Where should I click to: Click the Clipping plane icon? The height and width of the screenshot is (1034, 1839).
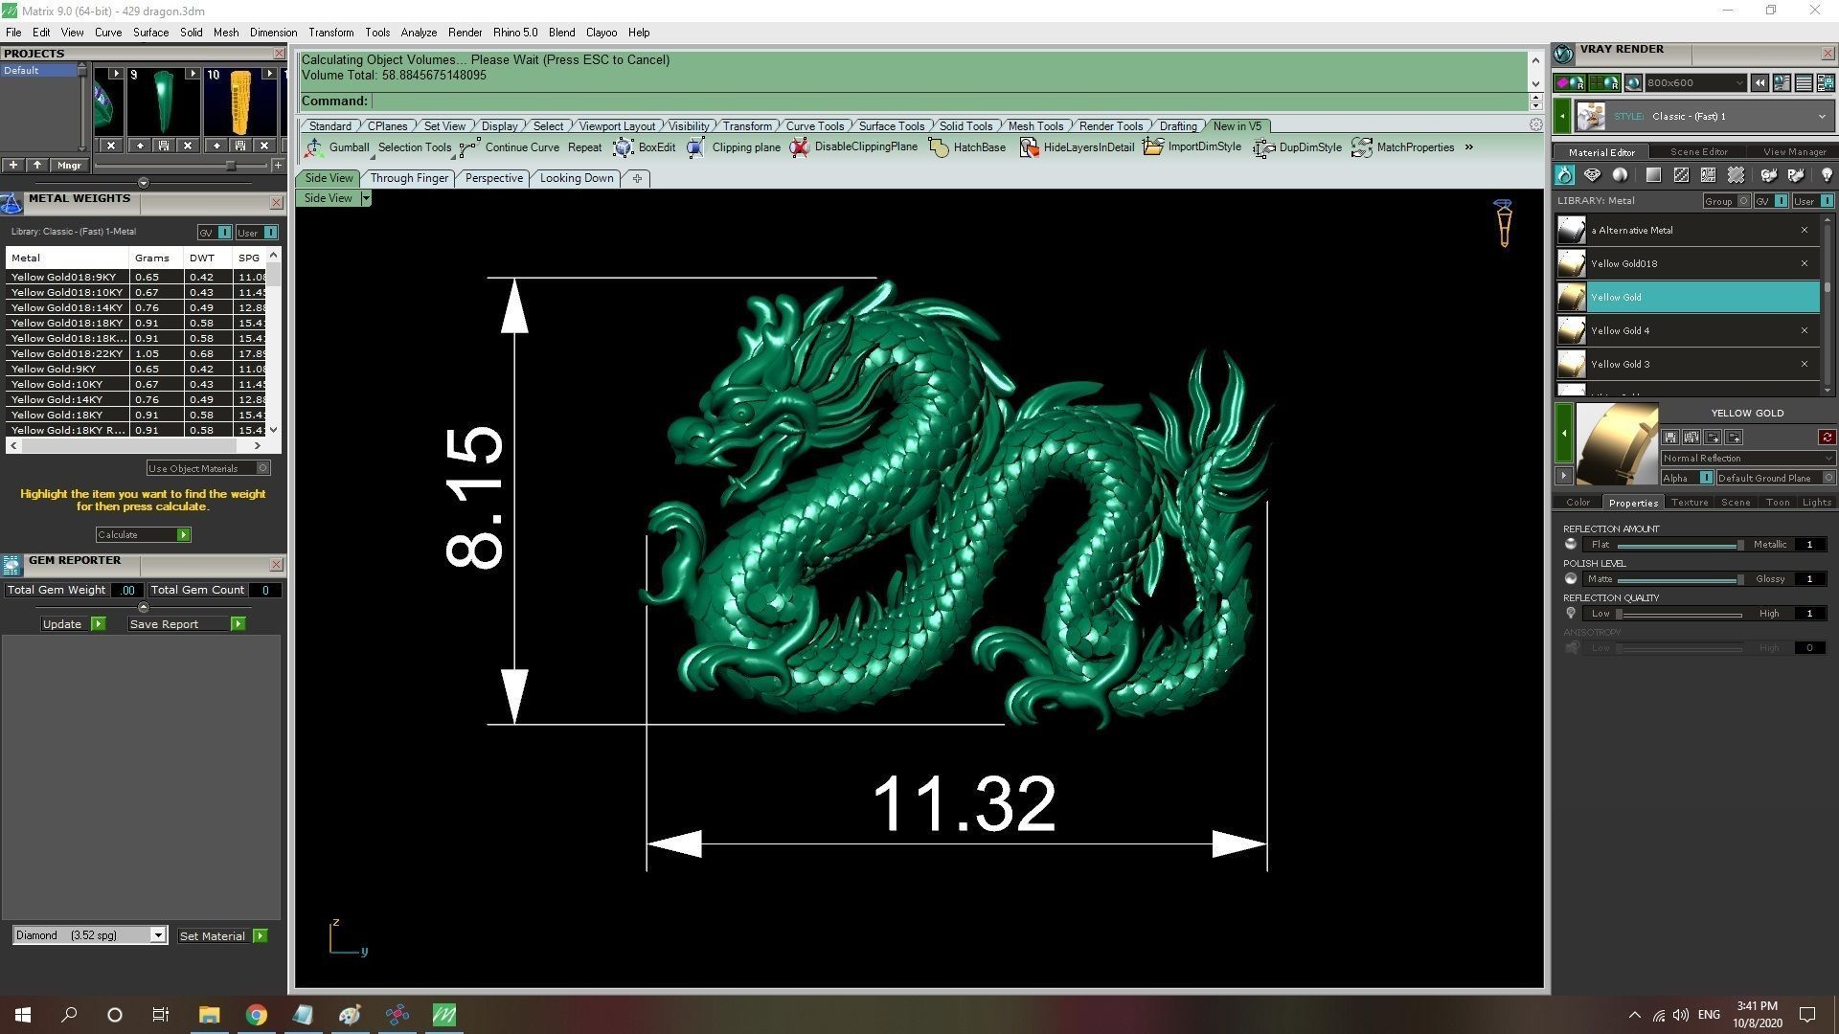[696, 147]
